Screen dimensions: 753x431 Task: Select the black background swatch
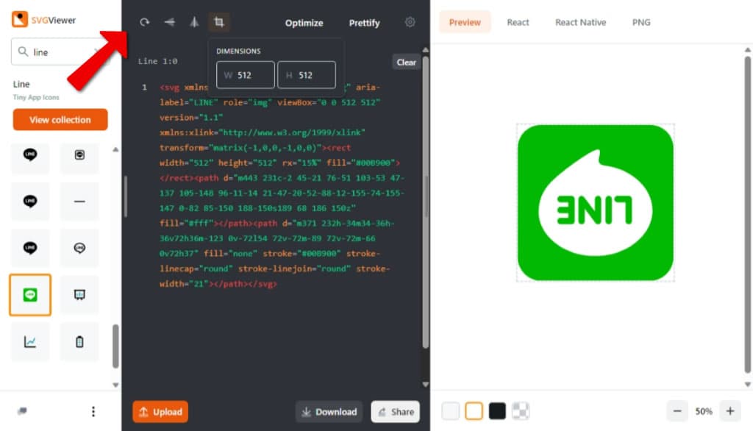coord(497,411)
